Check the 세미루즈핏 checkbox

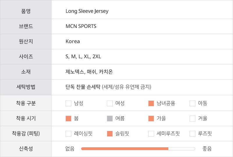[x=151, y=134]
